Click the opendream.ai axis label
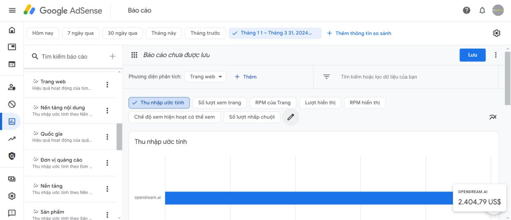Viewport: 511px width, 220px height. 148,197
